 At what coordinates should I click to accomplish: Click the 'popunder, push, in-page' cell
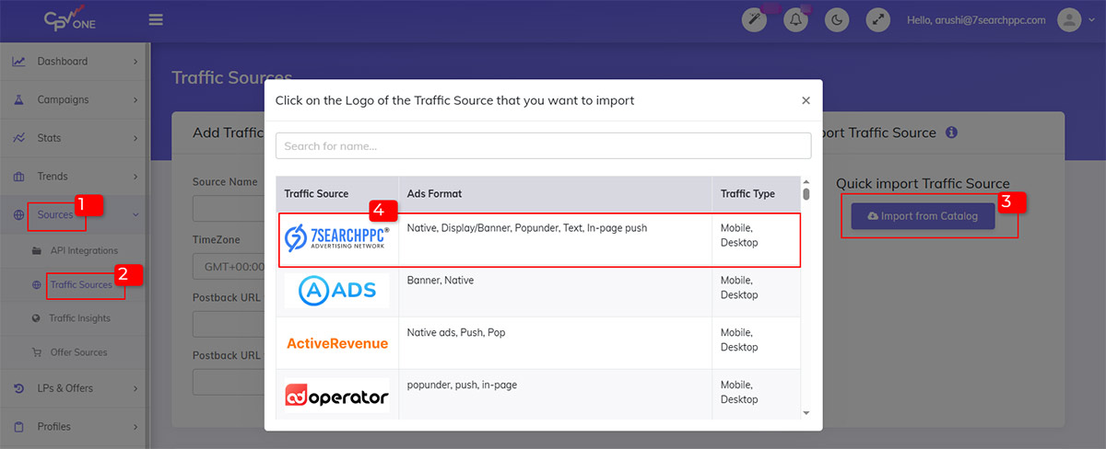(555, 396)
